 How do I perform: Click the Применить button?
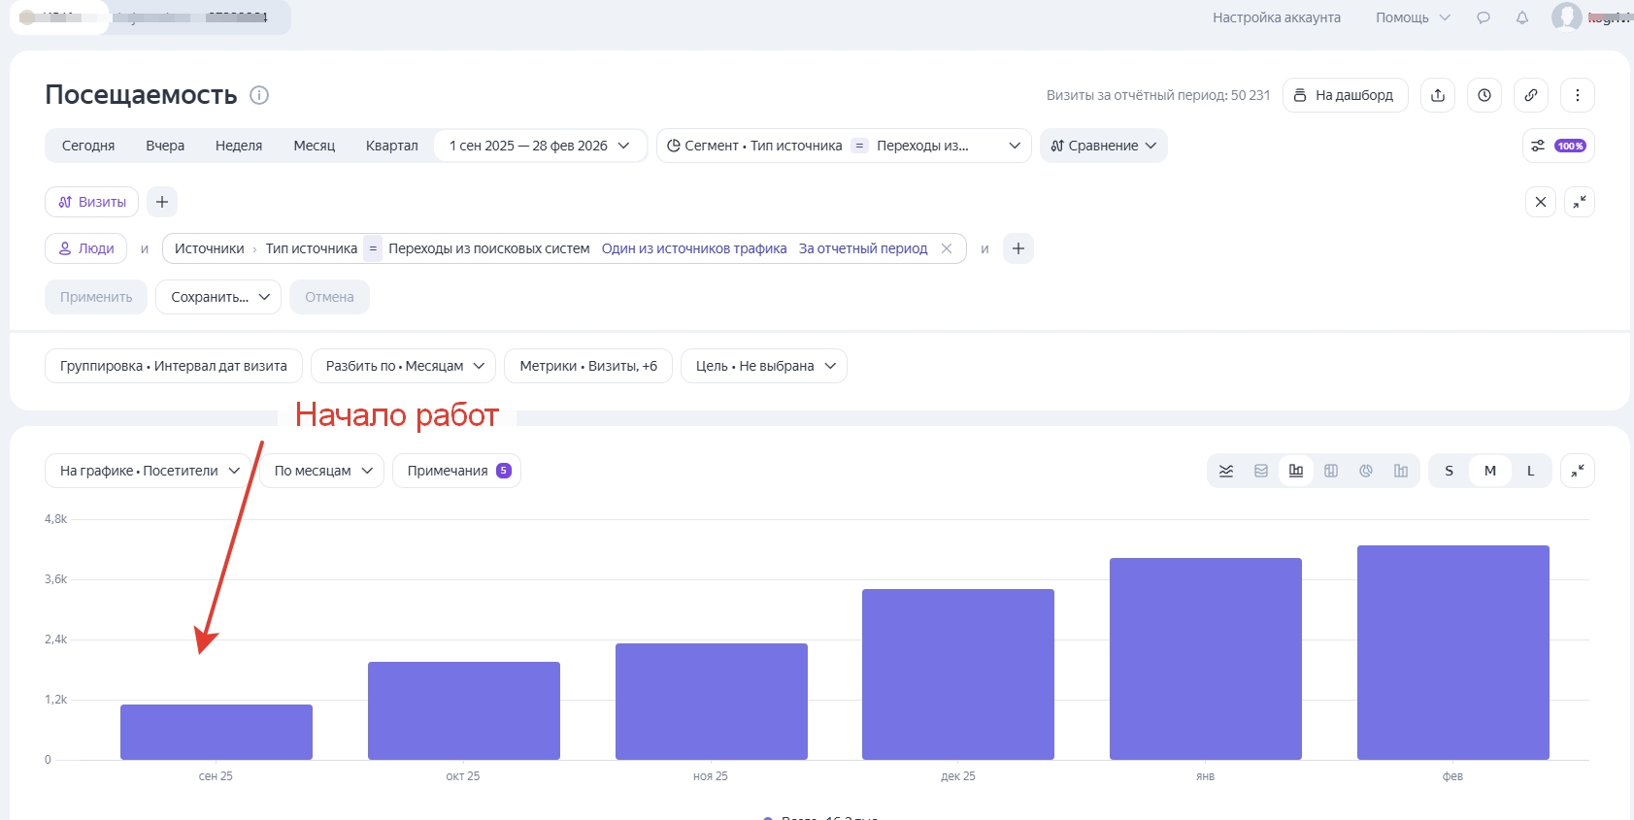click(96, 297)
